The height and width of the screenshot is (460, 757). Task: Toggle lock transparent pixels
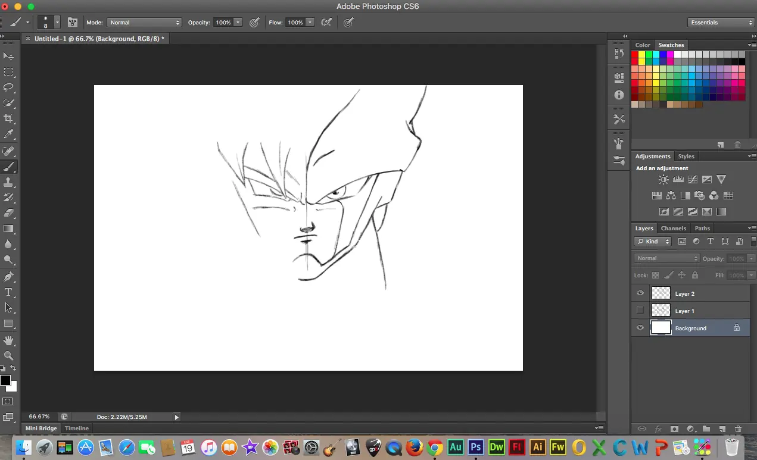click(656, 276)
